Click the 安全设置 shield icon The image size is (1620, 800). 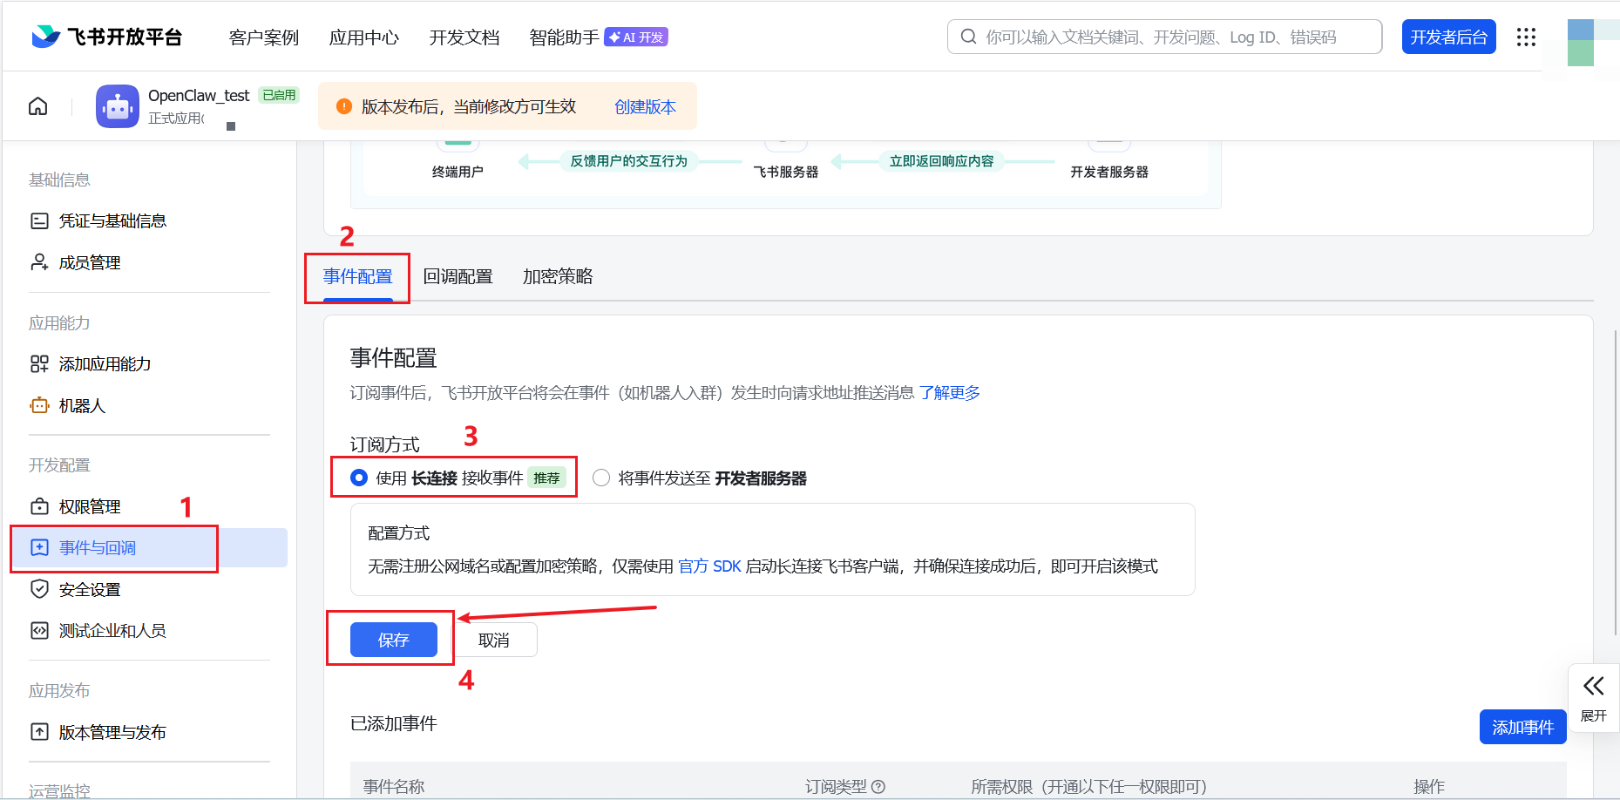tap(39, 589)
